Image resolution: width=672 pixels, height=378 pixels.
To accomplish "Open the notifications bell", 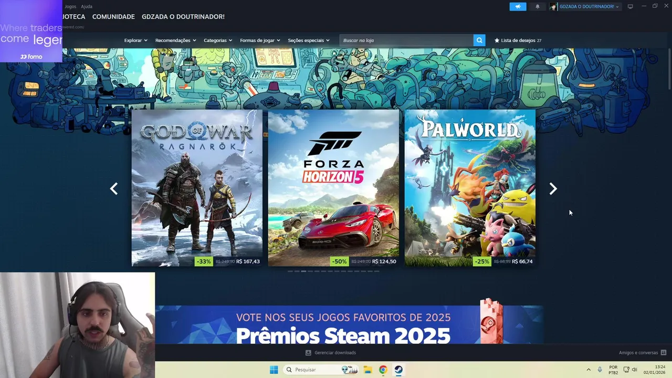I will 537,6.
